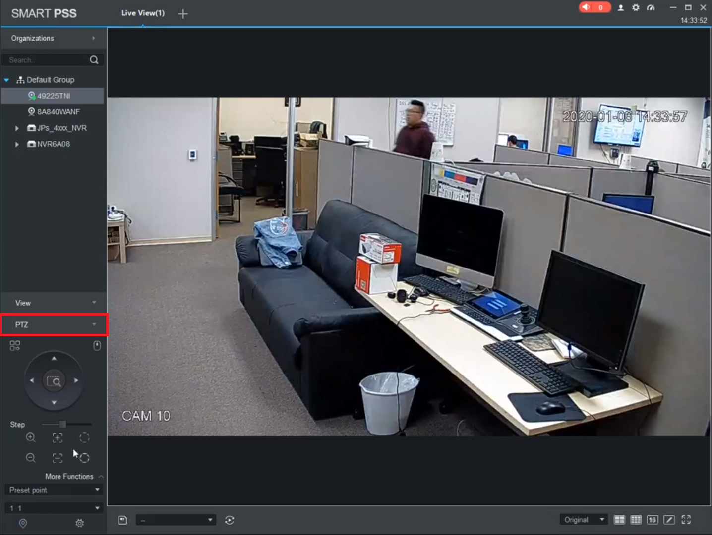Pan the PTZ camera right
The width and height of the screenshot is (712, 535).
(76, 380)
